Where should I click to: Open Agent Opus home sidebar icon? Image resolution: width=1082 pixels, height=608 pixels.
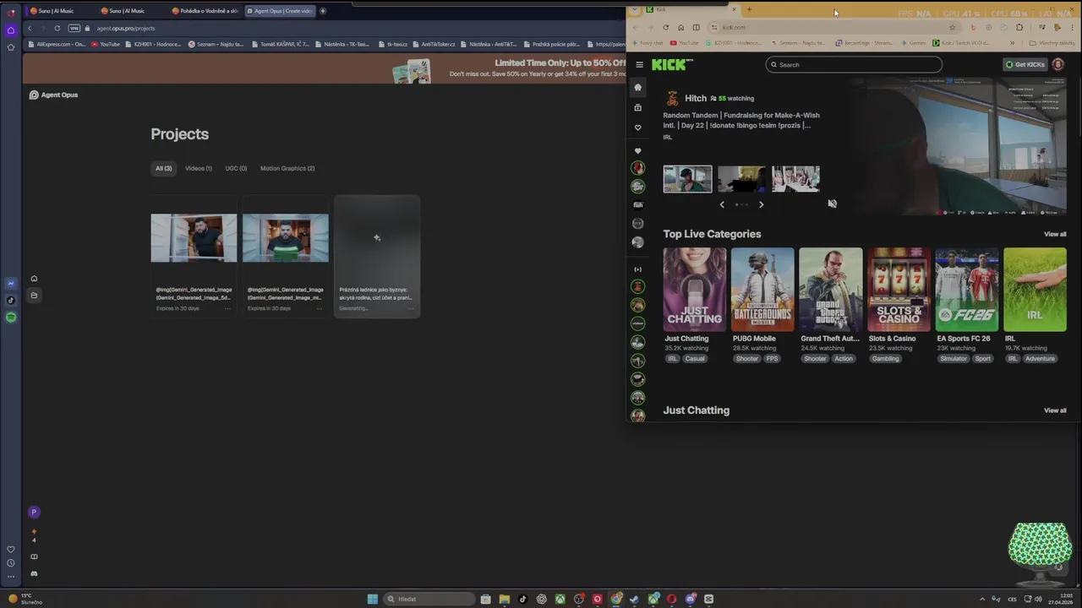(x=34, y=279)
